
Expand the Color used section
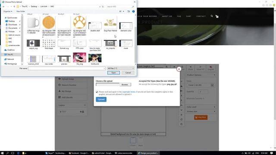tap(201, 107)
